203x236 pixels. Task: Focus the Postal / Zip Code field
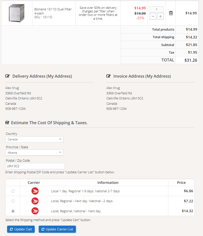click(x=35, y=166)
